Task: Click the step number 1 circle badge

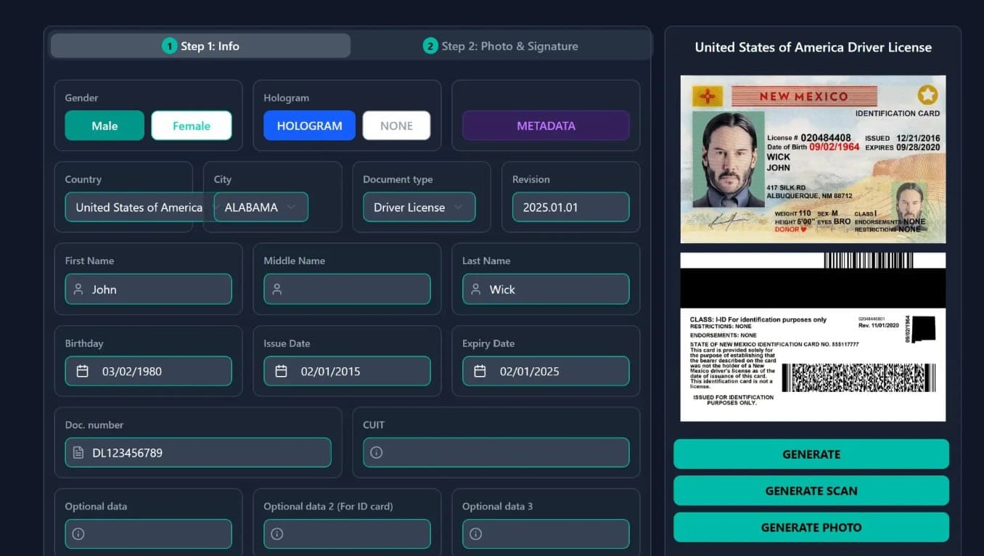Action: click(169, 46)
